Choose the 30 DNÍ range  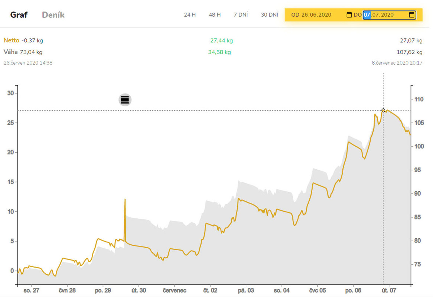[270, 15]
